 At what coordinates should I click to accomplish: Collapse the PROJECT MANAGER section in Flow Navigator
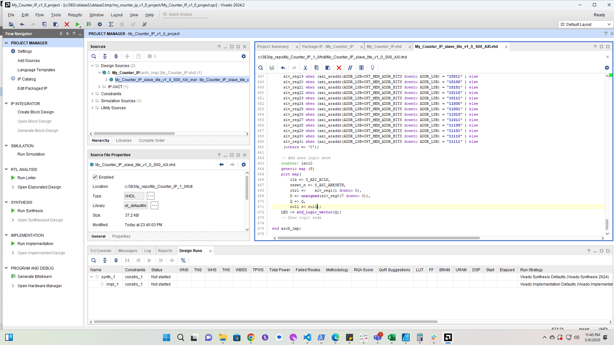[x=6, y=43]
